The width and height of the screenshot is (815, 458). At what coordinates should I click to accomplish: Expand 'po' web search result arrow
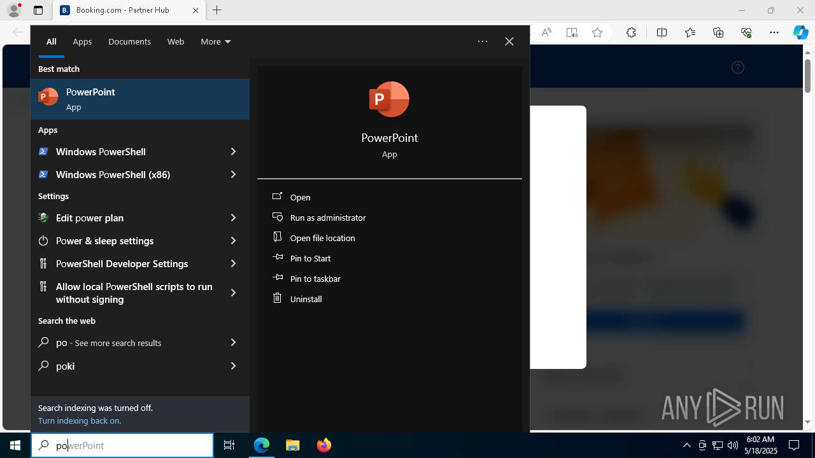point(233,342)
